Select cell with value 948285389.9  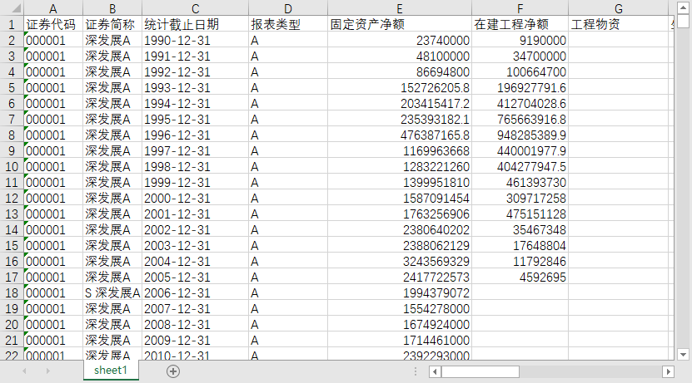pyautogui.click(x=520, y=135)
